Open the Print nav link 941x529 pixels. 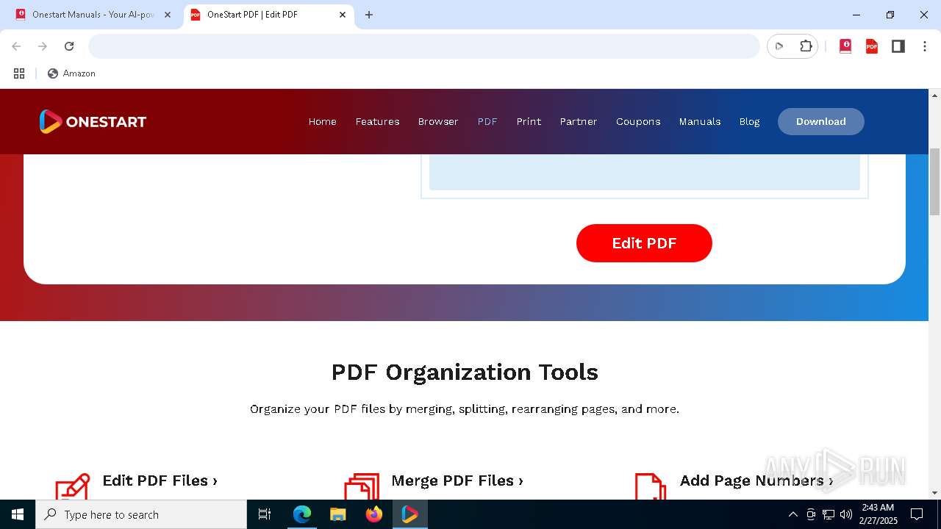click(x=529, y=121)
